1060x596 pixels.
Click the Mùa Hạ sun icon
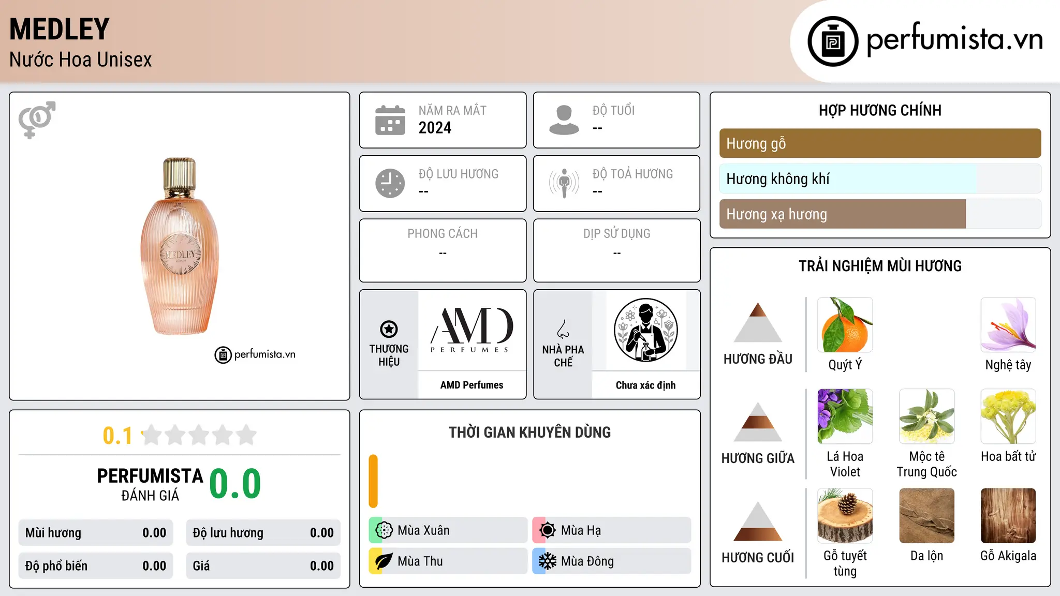548,530
